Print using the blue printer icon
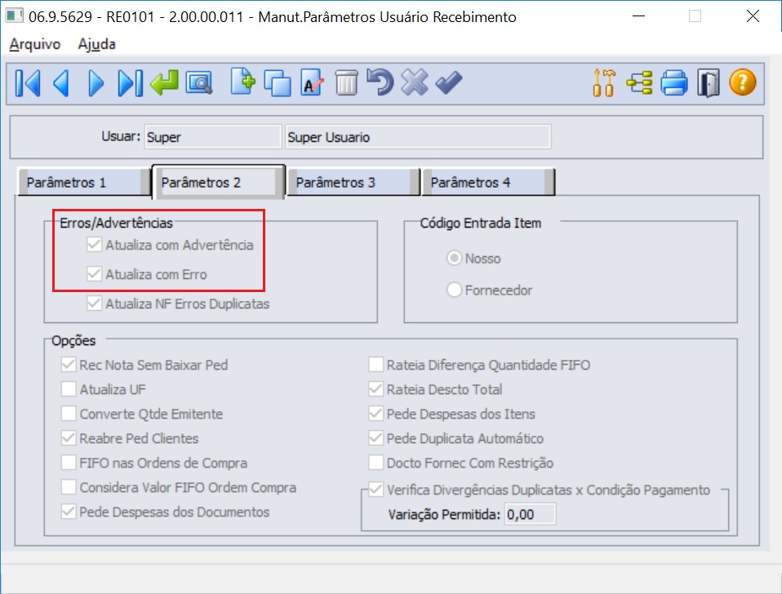 tap(674, 82)
